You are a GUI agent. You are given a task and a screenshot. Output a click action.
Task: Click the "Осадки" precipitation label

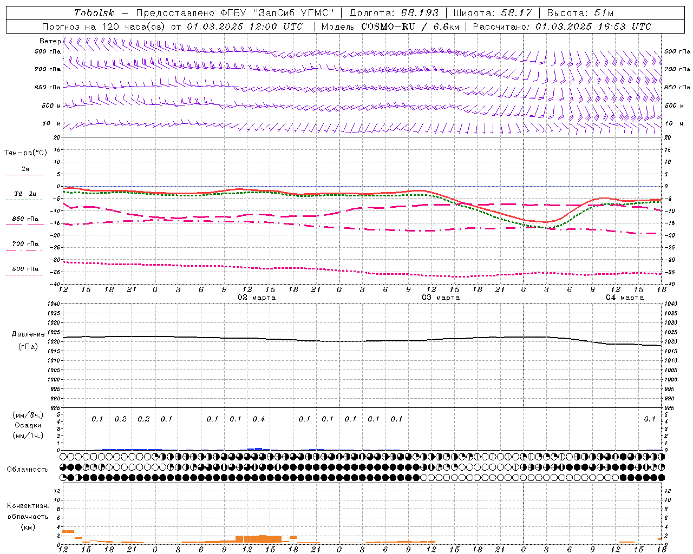(x=28, y=425)
